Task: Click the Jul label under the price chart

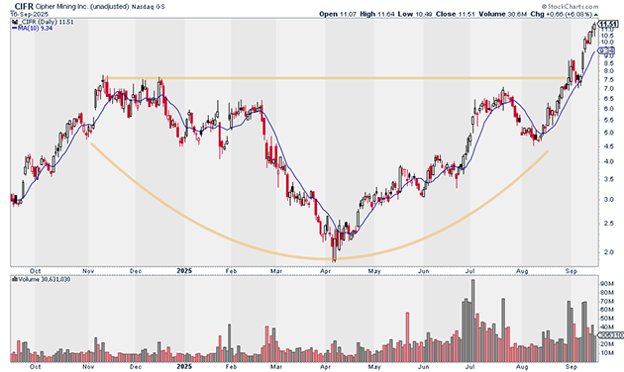Action: coord(470,271)
